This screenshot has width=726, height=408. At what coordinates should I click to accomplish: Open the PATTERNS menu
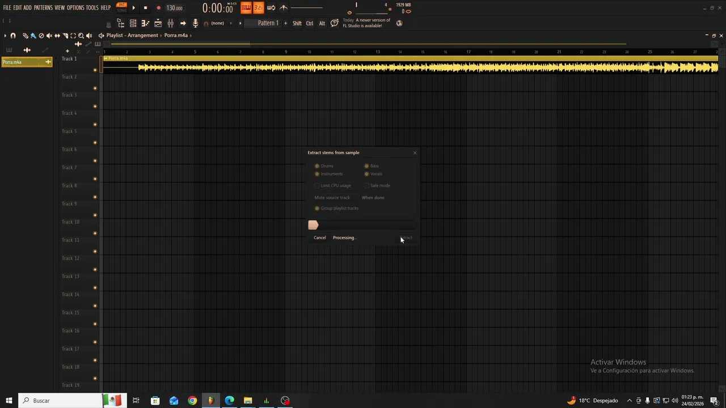(43, 8)
